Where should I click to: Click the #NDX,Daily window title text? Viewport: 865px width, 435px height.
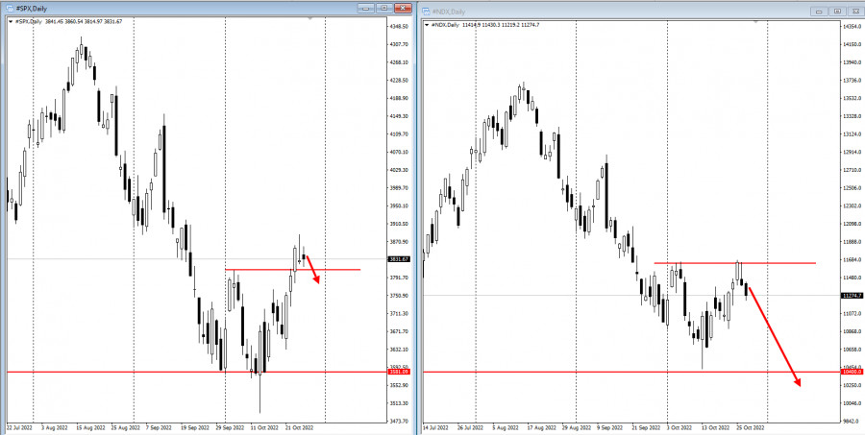coord(449,12)
